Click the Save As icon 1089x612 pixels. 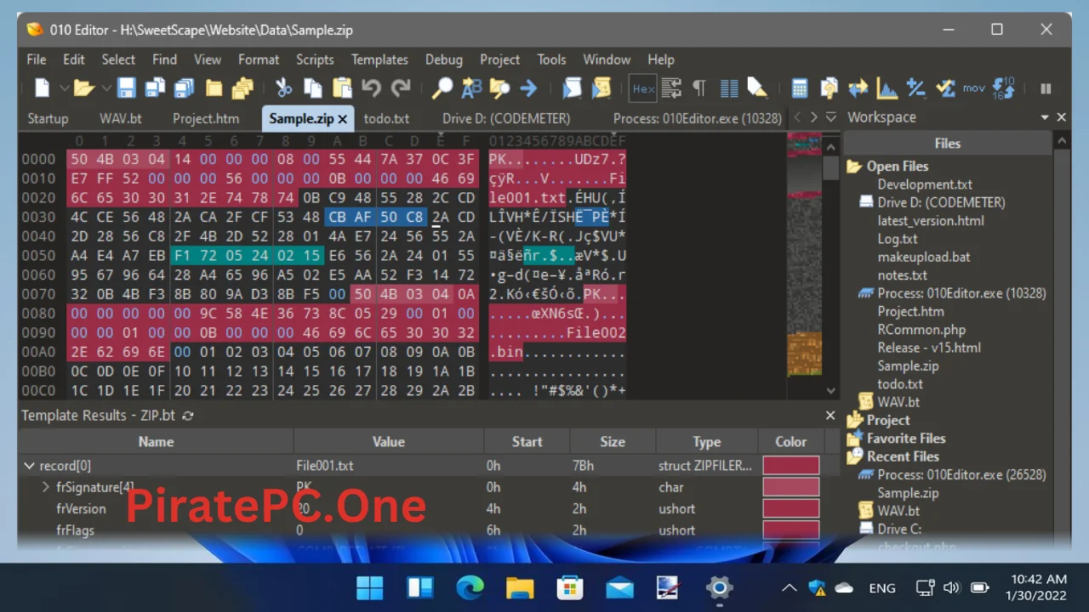pos(155,88)
